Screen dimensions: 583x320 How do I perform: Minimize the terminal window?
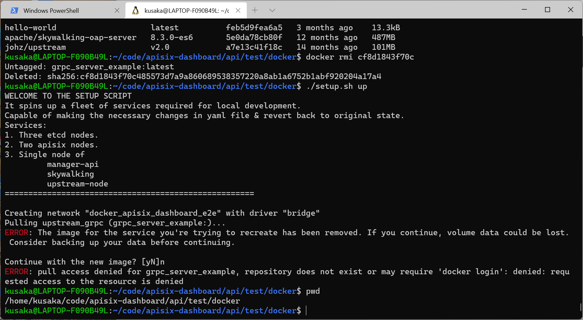[x=524, y=10]
